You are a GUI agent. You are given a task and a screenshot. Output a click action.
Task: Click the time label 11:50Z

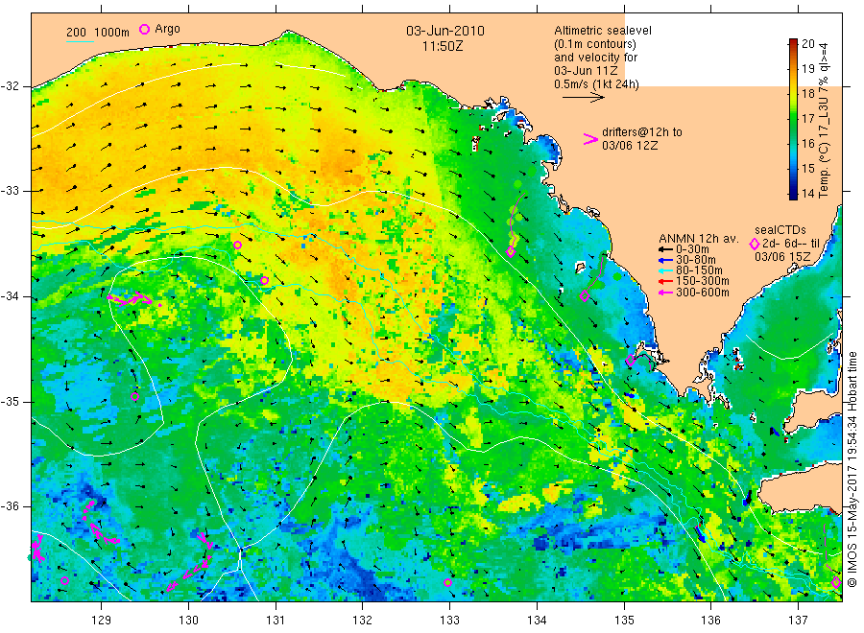pyautogui.click(x=443, y=46)
